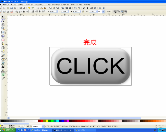Open the Layer menu
This screenshot has width=166, height=132.
[29, 5]
